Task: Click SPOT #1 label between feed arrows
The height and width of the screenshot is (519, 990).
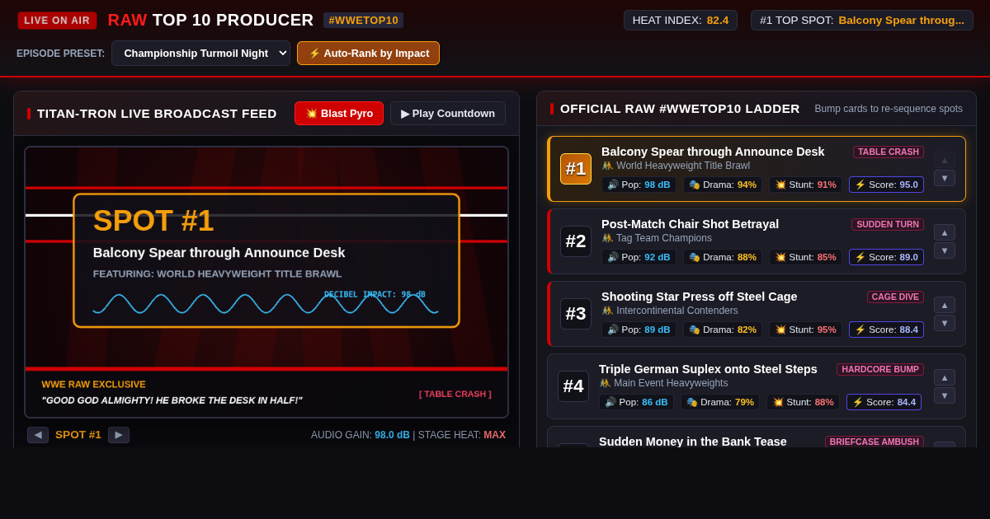Action: coord(78,435)
